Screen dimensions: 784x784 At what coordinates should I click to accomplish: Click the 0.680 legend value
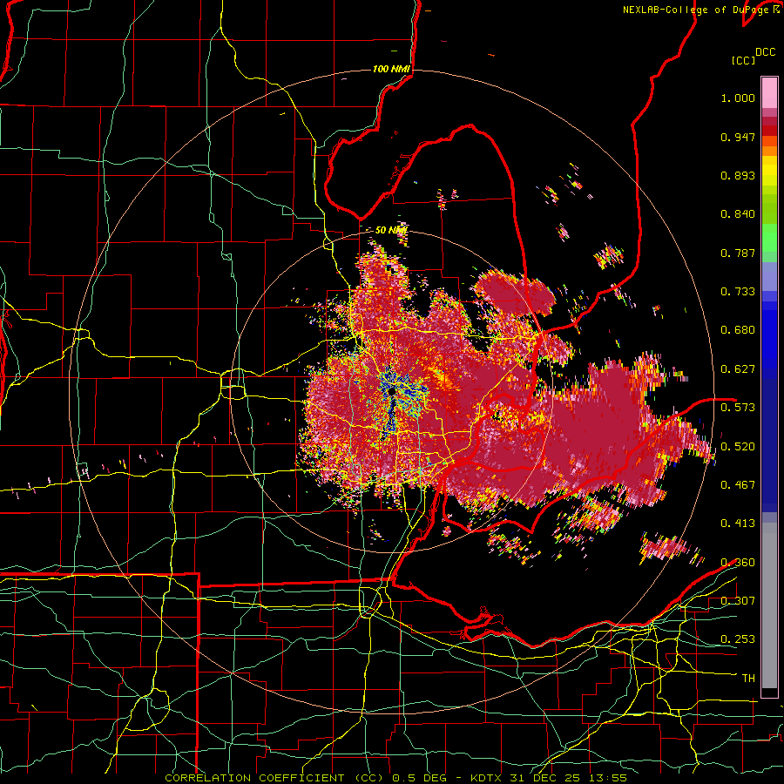click(x=738, y=330)
